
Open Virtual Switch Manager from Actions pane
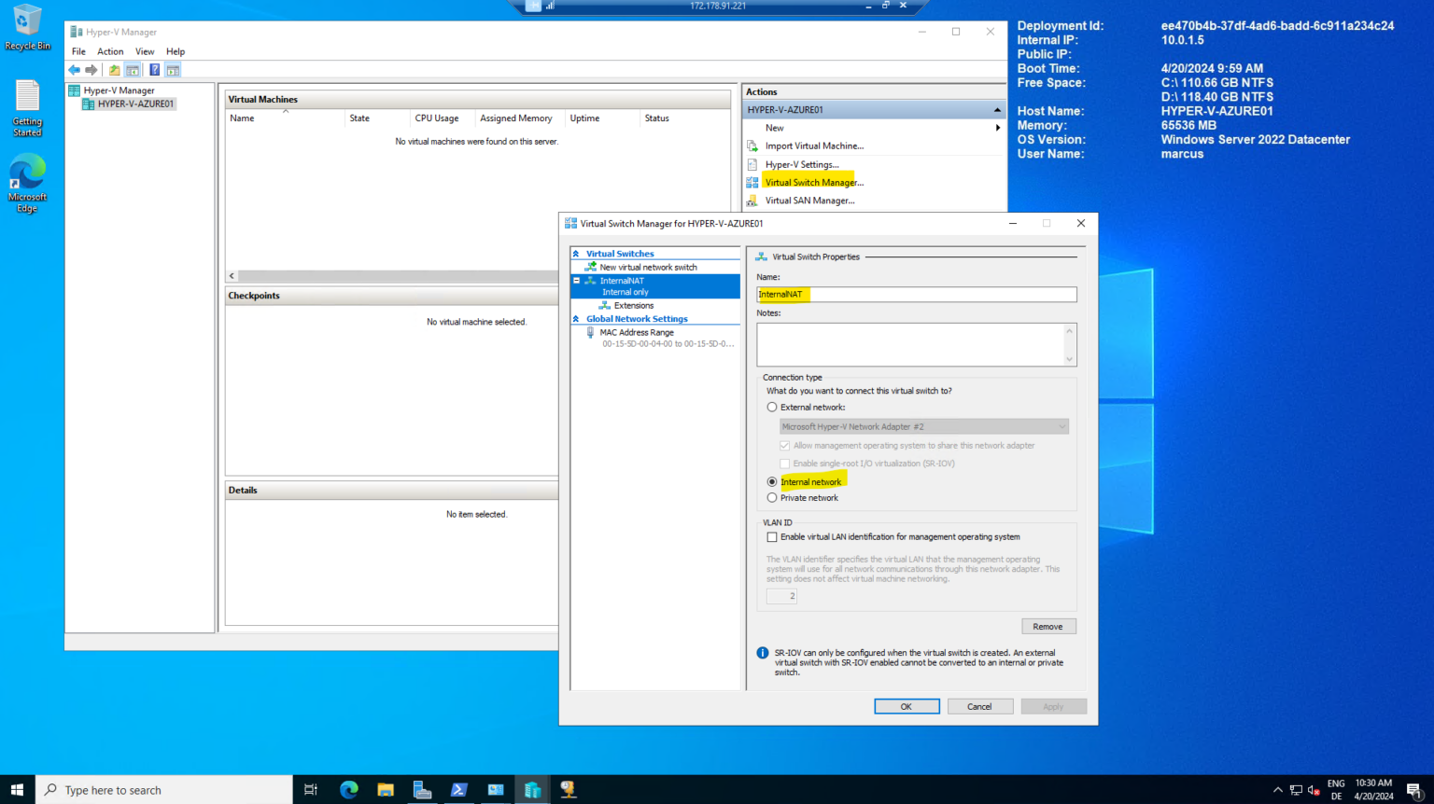pyautogui.click(x=811, y=182)
